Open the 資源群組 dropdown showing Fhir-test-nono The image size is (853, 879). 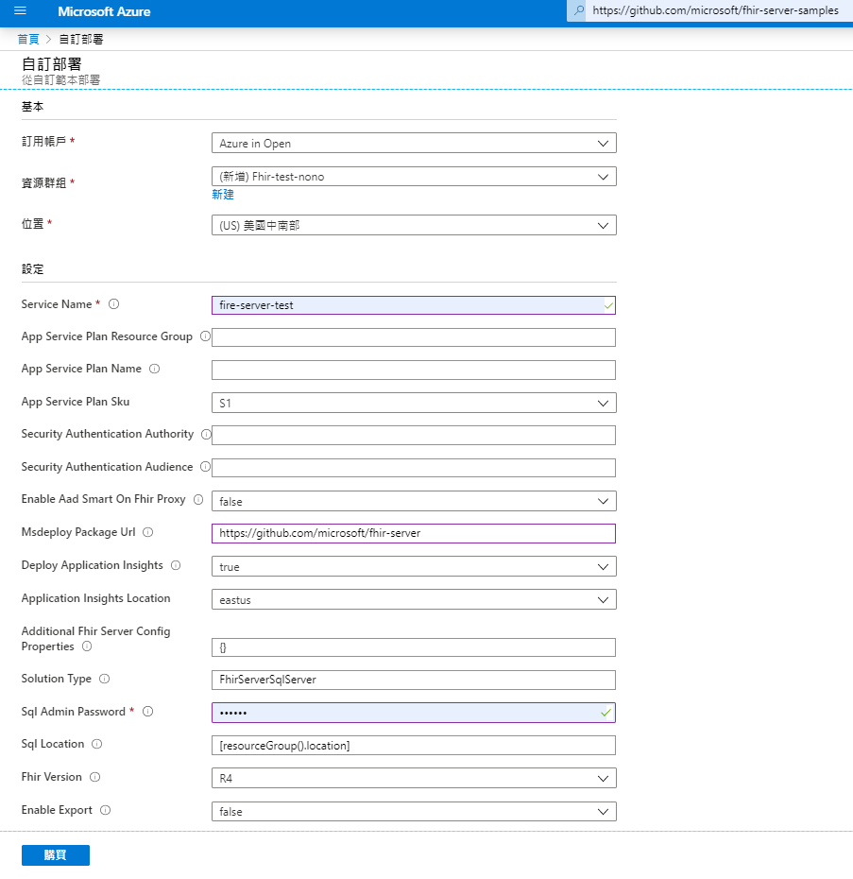[414, 177]
